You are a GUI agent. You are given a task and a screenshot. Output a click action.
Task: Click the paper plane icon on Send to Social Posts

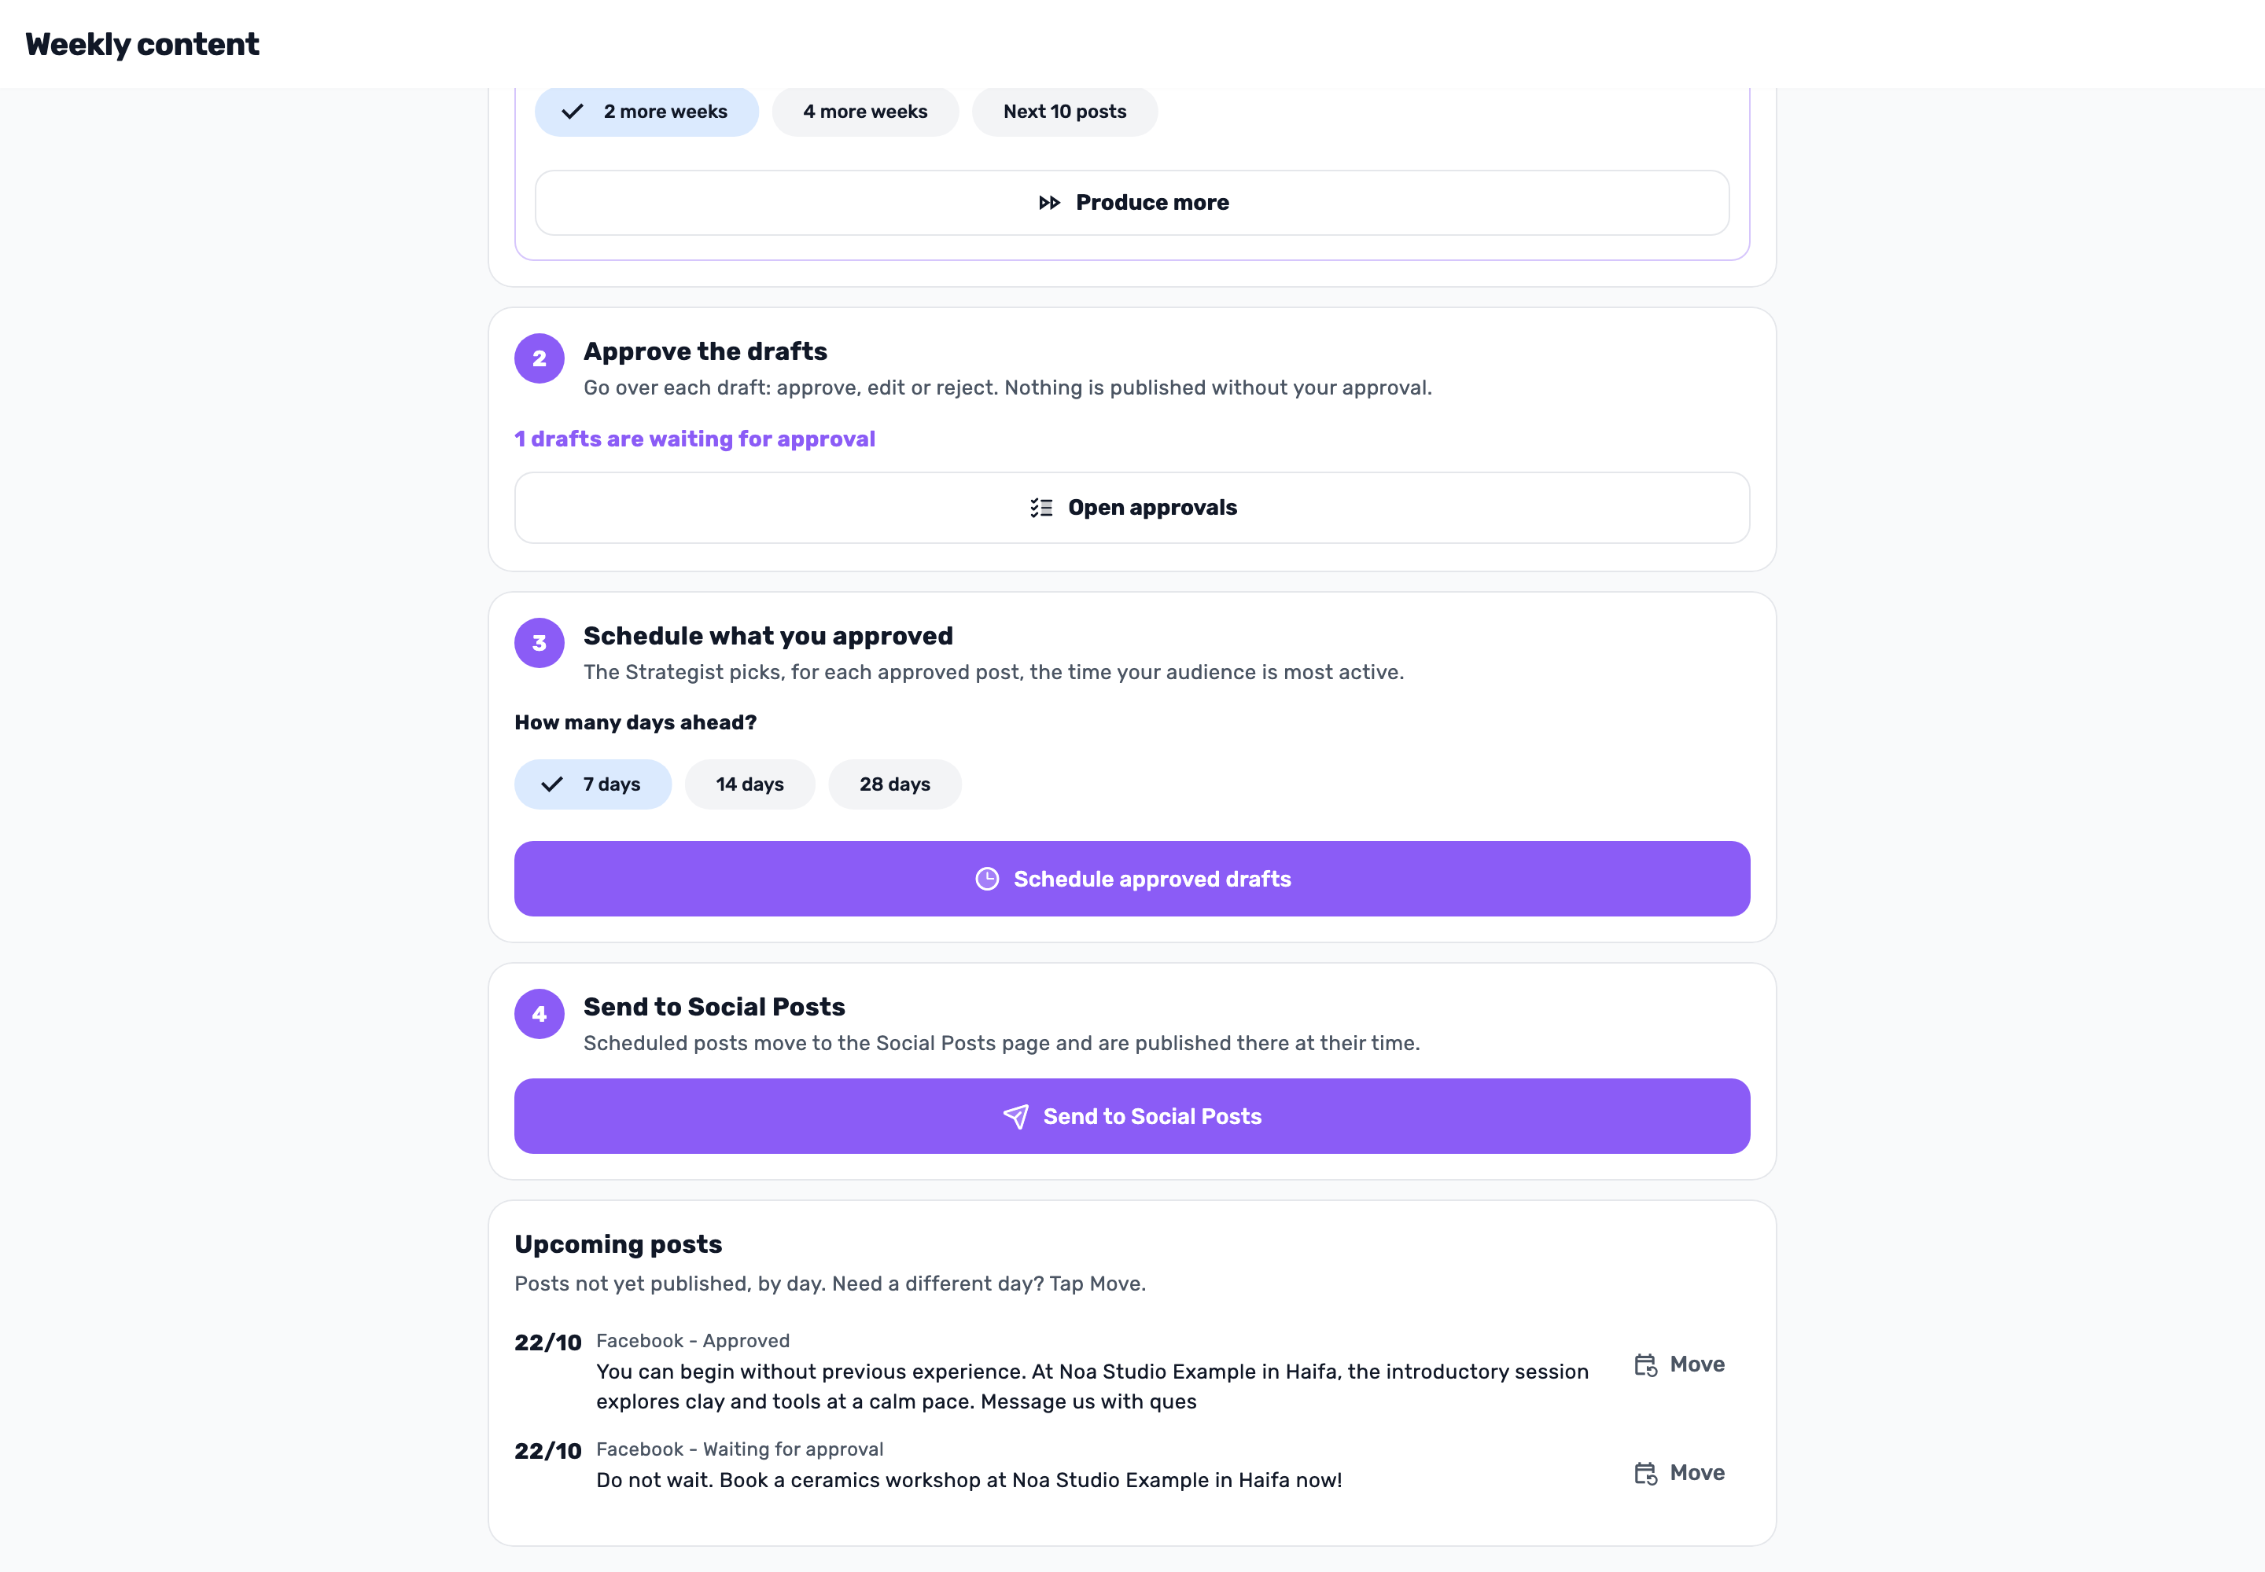coord(1016,1117)
